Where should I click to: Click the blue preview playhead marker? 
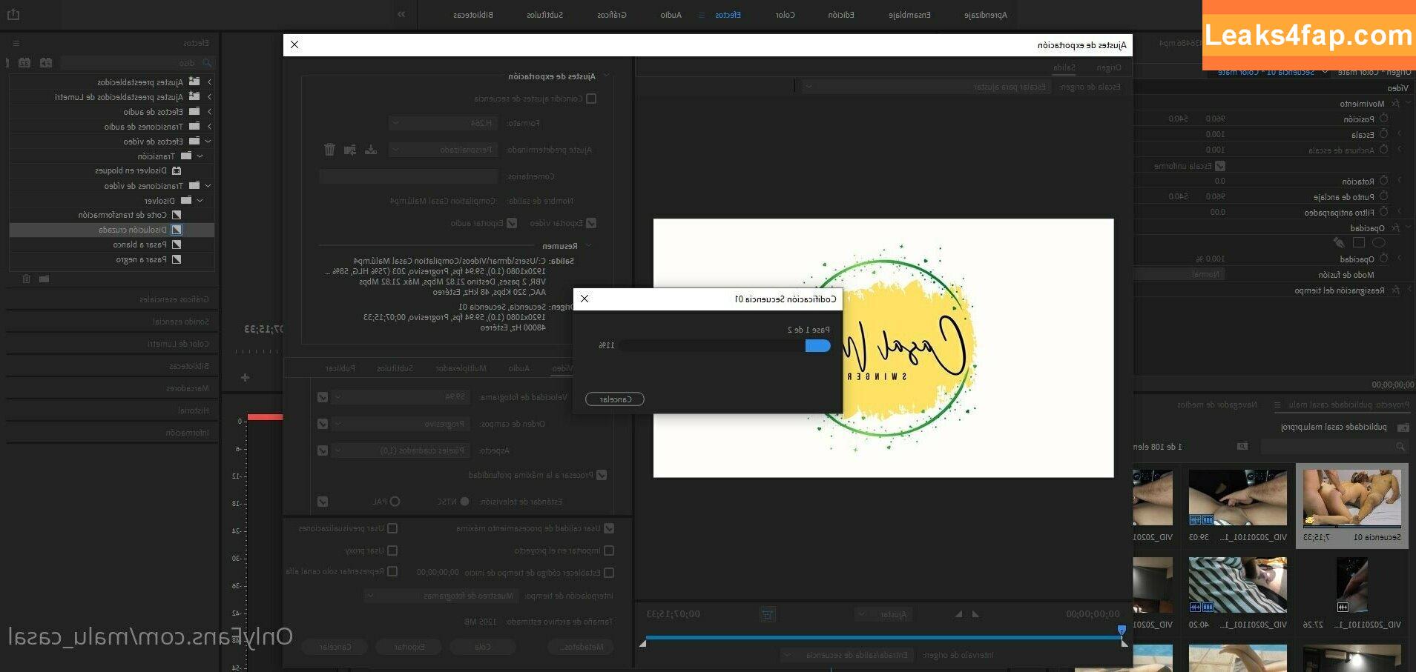pos(1122,631)
